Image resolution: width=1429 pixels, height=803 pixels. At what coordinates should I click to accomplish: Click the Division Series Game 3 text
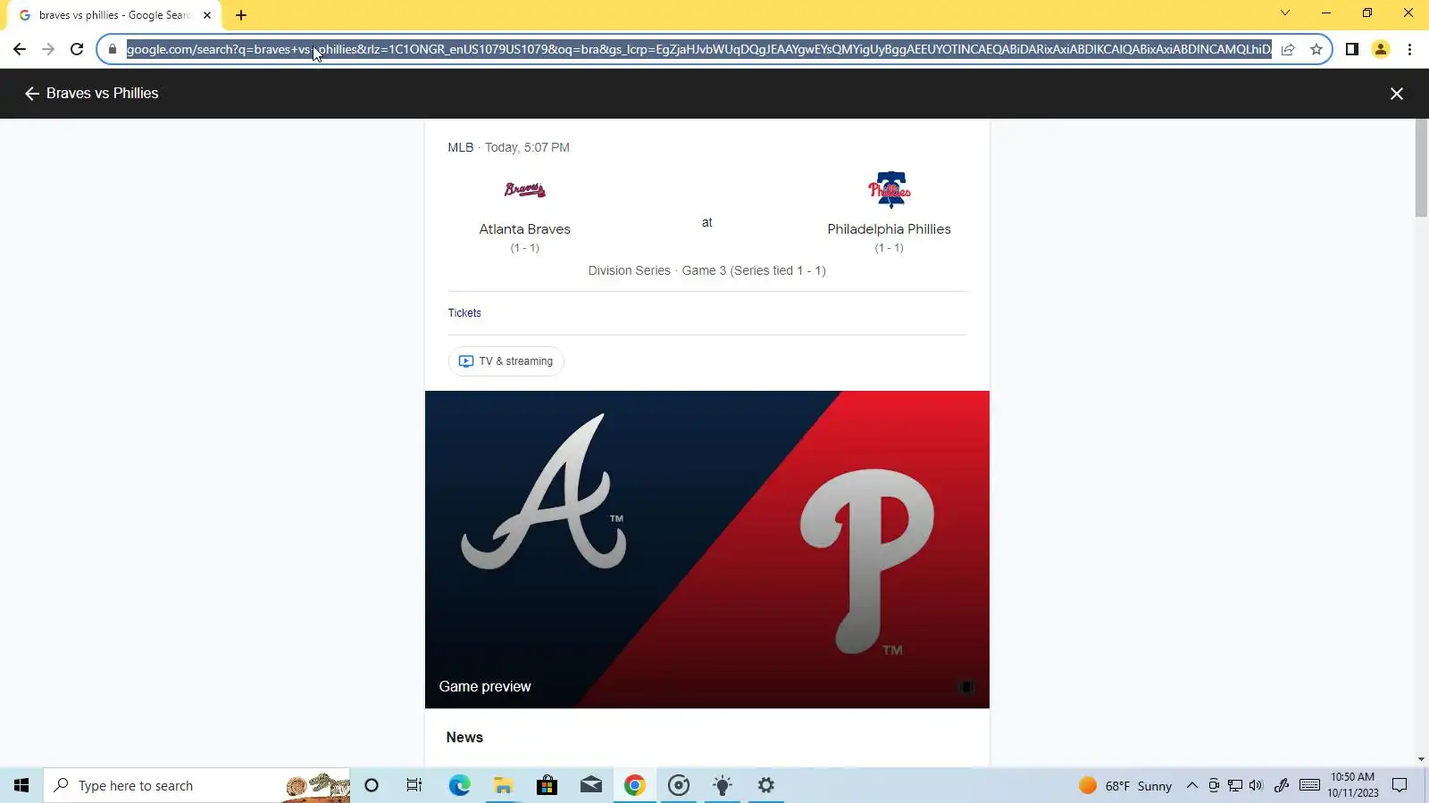[x=707, y=270]
